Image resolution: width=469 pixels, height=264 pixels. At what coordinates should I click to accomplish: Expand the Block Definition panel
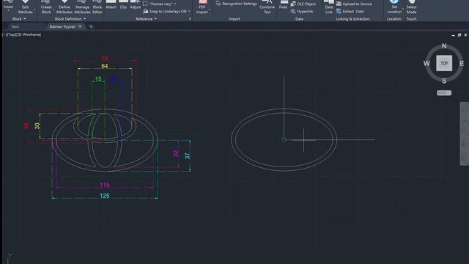70,19
